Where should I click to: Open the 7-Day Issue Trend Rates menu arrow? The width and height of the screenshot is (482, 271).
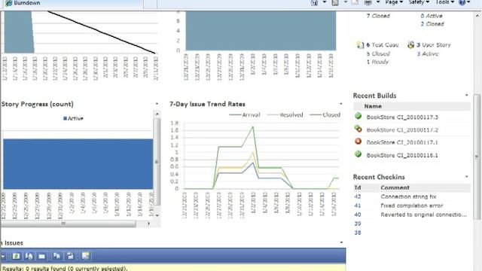[341, 104]
